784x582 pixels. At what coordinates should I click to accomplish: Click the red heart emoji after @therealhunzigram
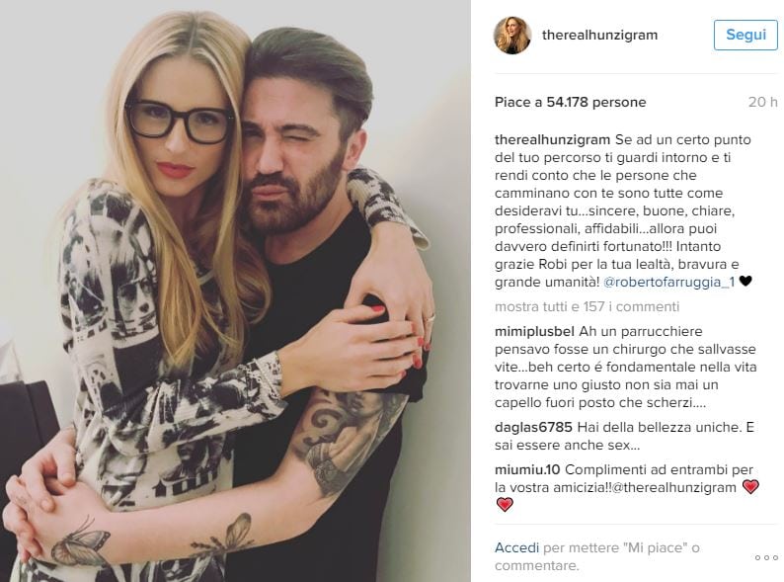pyautogui.click(x=750, y=486)
